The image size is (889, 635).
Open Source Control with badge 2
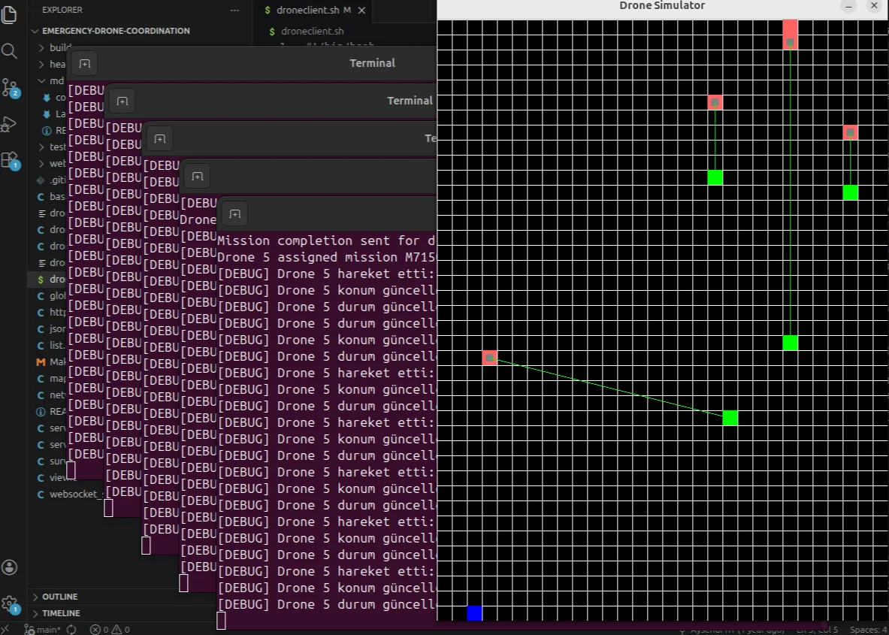click(x=10, y=88)
